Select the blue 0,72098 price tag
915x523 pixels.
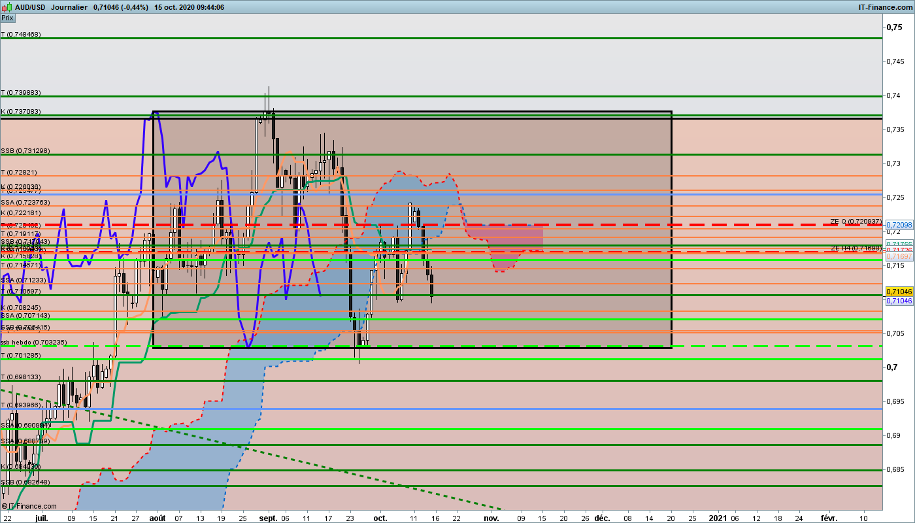899,225
